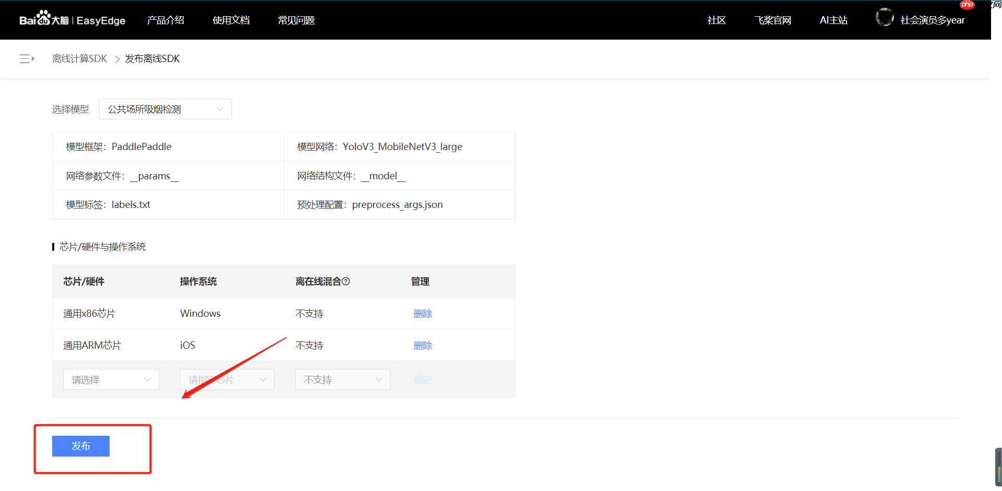This screenshot has height=491, width=1002.
Task: Click the php badge at top right
Action: [967, 5]
